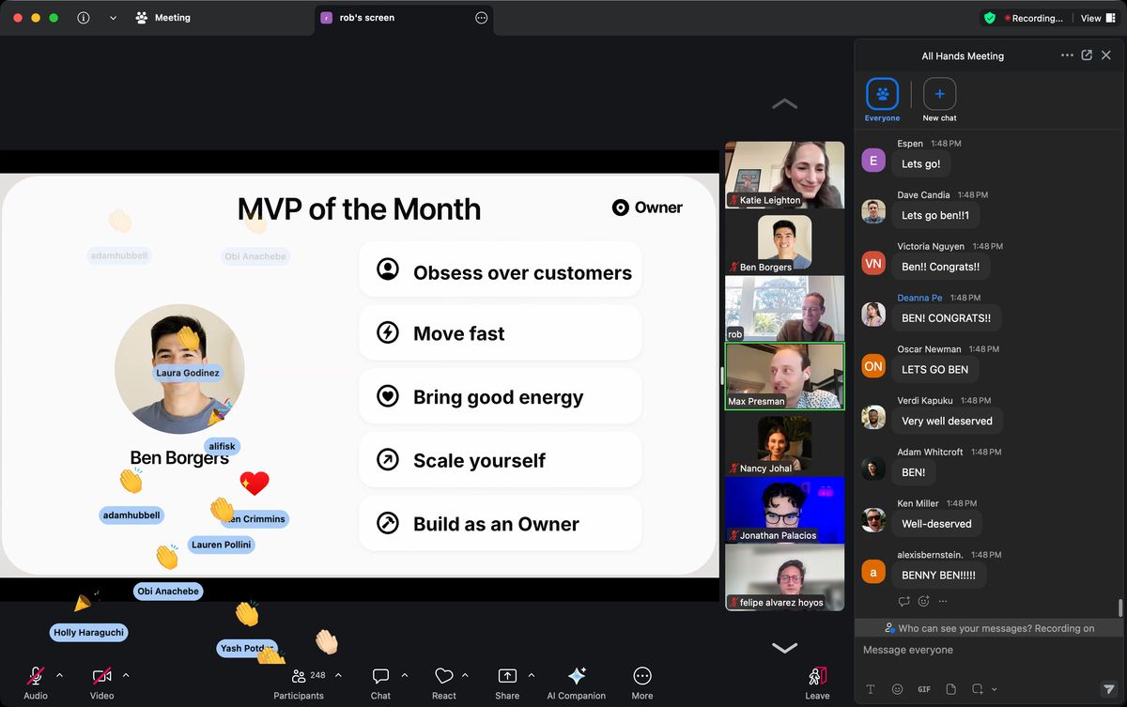Expand the Video options arrow
Screen dimensions: 1127x707
pos(126,675)
